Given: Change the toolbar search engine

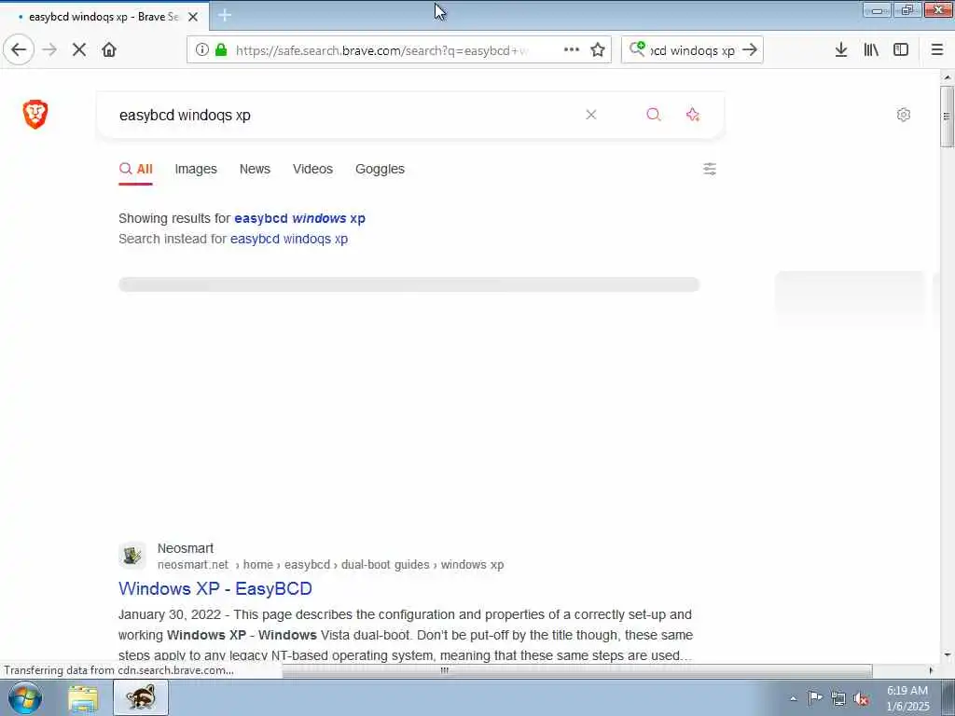Looking at the screenshot, I should pyautogui.click(x=637, y=48).
